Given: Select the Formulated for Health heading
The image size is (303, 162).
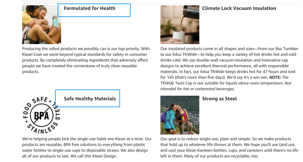Looking at the screenshot, I should pos(90,8).
